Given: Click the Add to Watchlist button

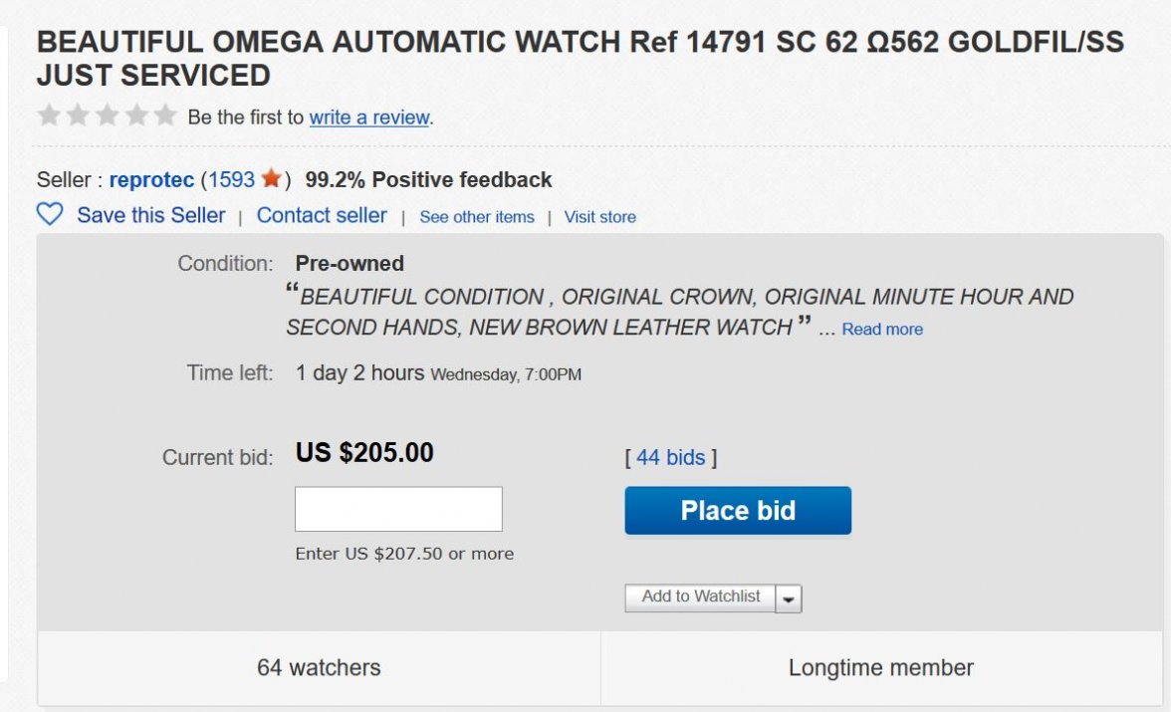Looking at the screenshot, I should pos(700,597).
